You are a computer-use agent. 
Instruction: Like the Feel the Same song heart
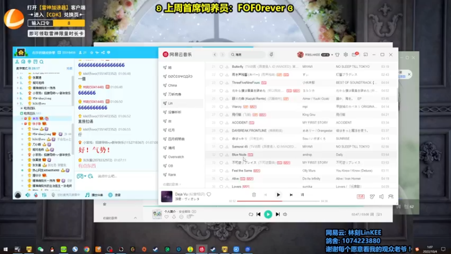point(221,171)
